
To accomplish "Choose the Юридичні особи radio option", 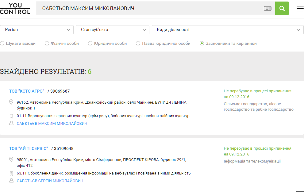I will [90, 44].
